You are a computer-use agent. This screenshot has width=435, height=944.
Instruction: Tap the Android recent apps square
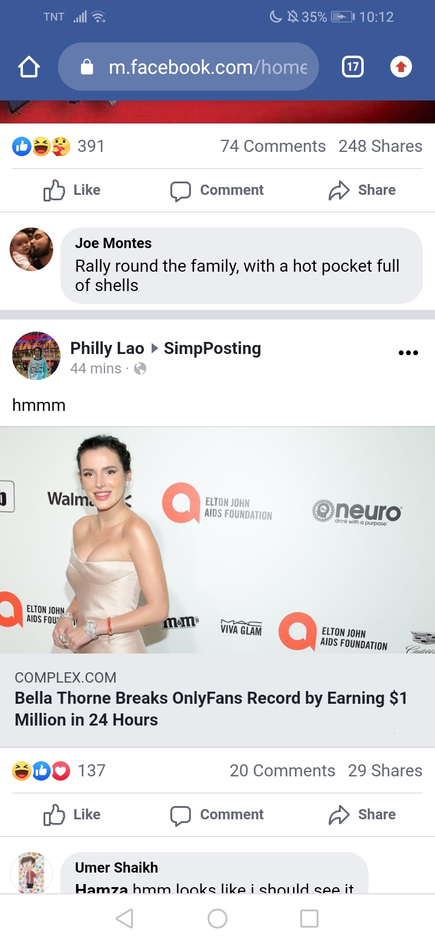coord(309,919)
